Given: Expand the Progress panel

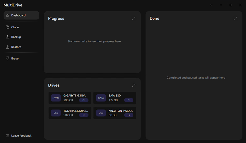Looking at the screenshot, I should [x=133, y=19].
